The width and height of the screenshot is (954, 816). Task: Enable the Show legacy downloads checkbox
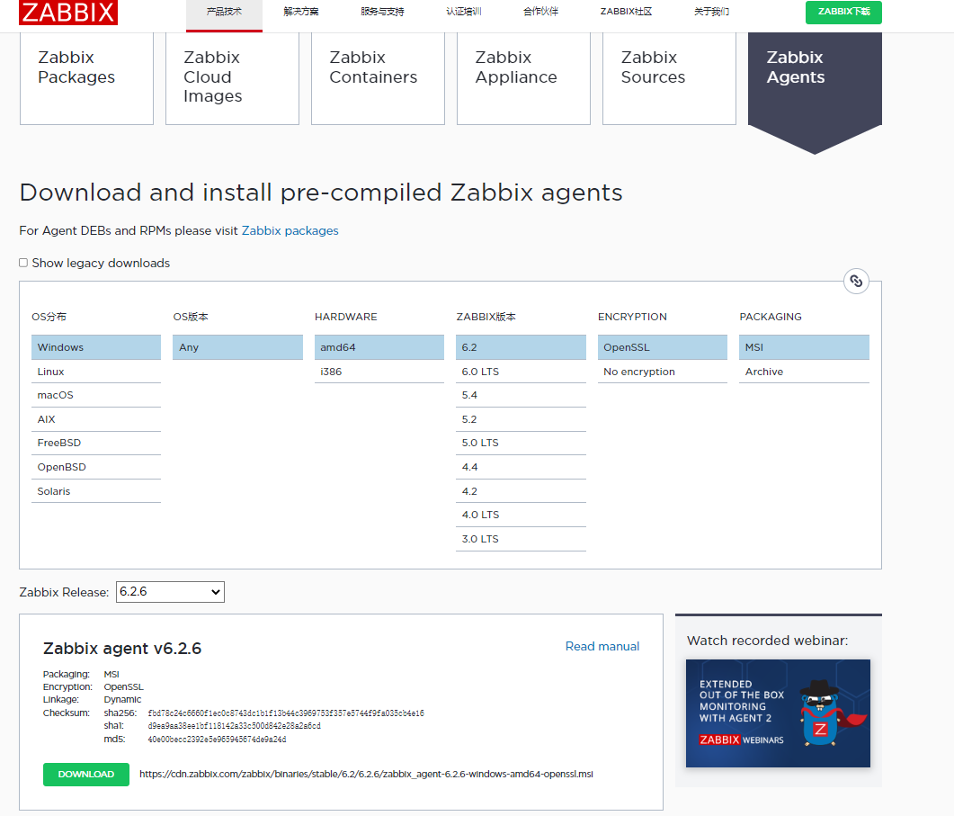click(x=22, y=262)
